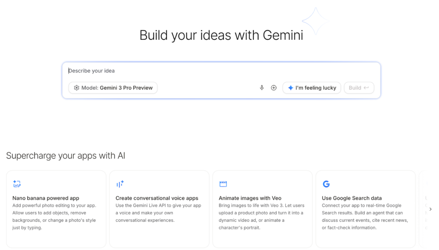The height and width of the screenshot is (250, 439).
Task: Click the Veo card description text
Action: (x=262, y=217)
